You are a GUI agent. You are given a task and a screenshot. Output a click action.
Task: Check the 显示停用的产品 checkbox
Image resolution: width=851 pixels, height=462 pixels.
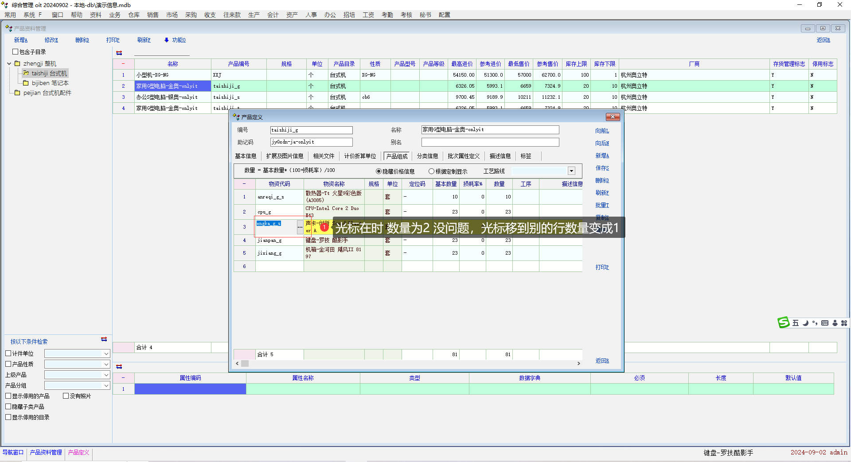pyautogui.click(x=8, y=396)
